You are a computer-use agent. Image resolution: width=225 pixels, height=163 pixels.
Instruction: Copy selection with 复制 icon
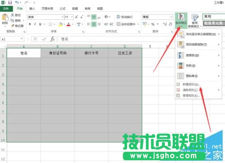click(16, 20)
